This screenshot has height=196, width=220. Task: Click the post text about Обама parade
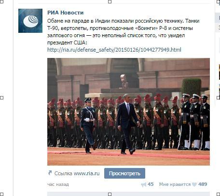click(x=124, y=32)
